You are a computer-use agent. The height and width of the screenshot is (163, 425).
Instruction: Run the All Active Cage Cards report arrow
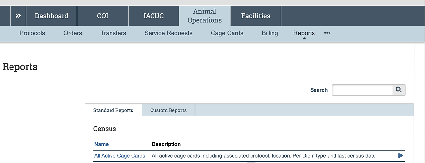click(x=400, y=156)
